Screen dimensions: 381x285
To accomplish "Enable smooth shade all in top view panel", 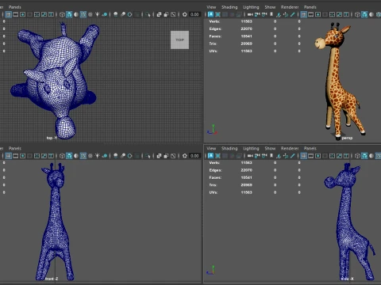I will click(69, 14).
